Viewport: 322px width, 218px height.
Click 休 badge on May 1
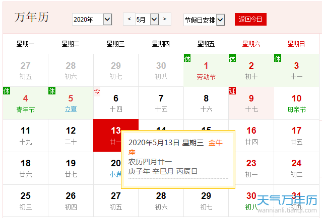pos(187,58)
